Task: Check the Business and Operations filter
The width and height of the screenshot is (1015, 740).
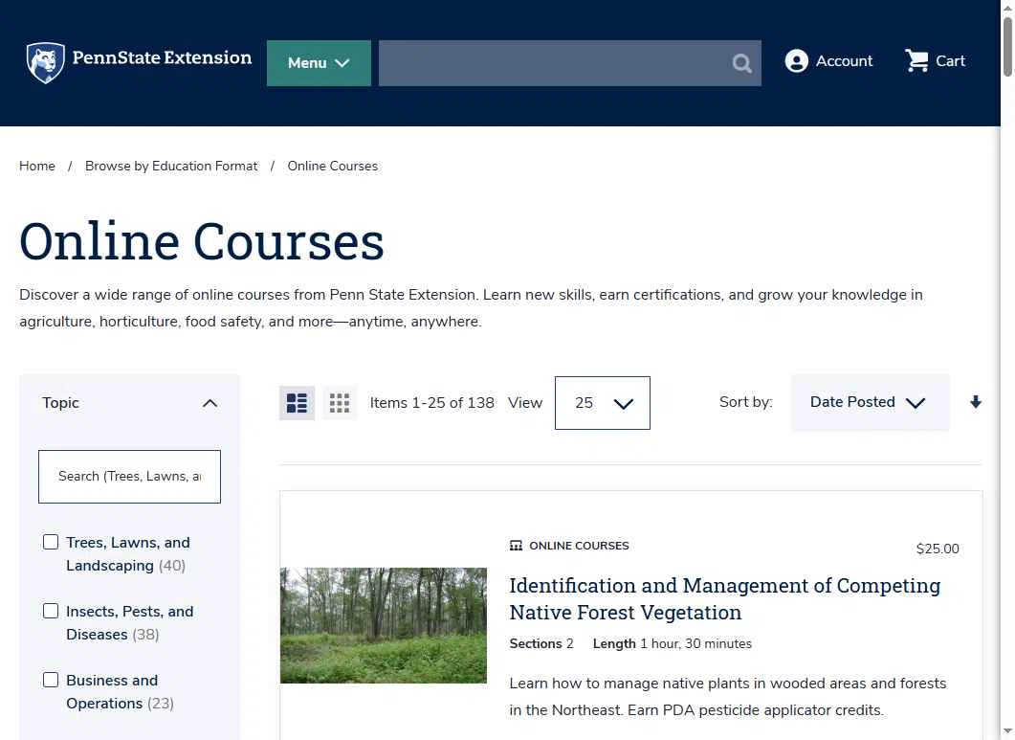Action: [x=51, y=679]
